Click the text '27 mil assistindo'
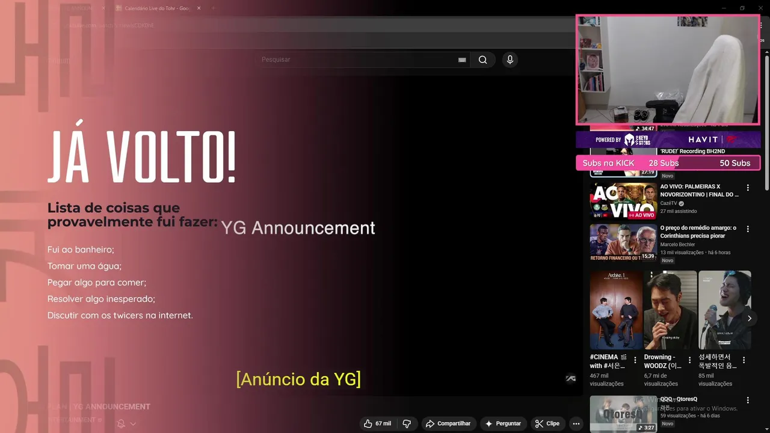This screenshot has height=433, width=770. tap(679, 211)
